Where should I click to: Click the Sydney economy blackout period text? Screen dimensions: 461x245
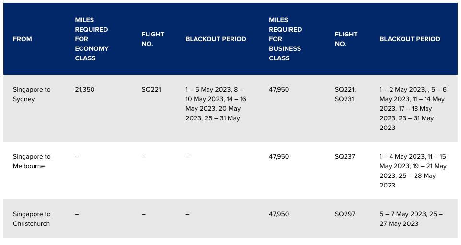(216, 104)
